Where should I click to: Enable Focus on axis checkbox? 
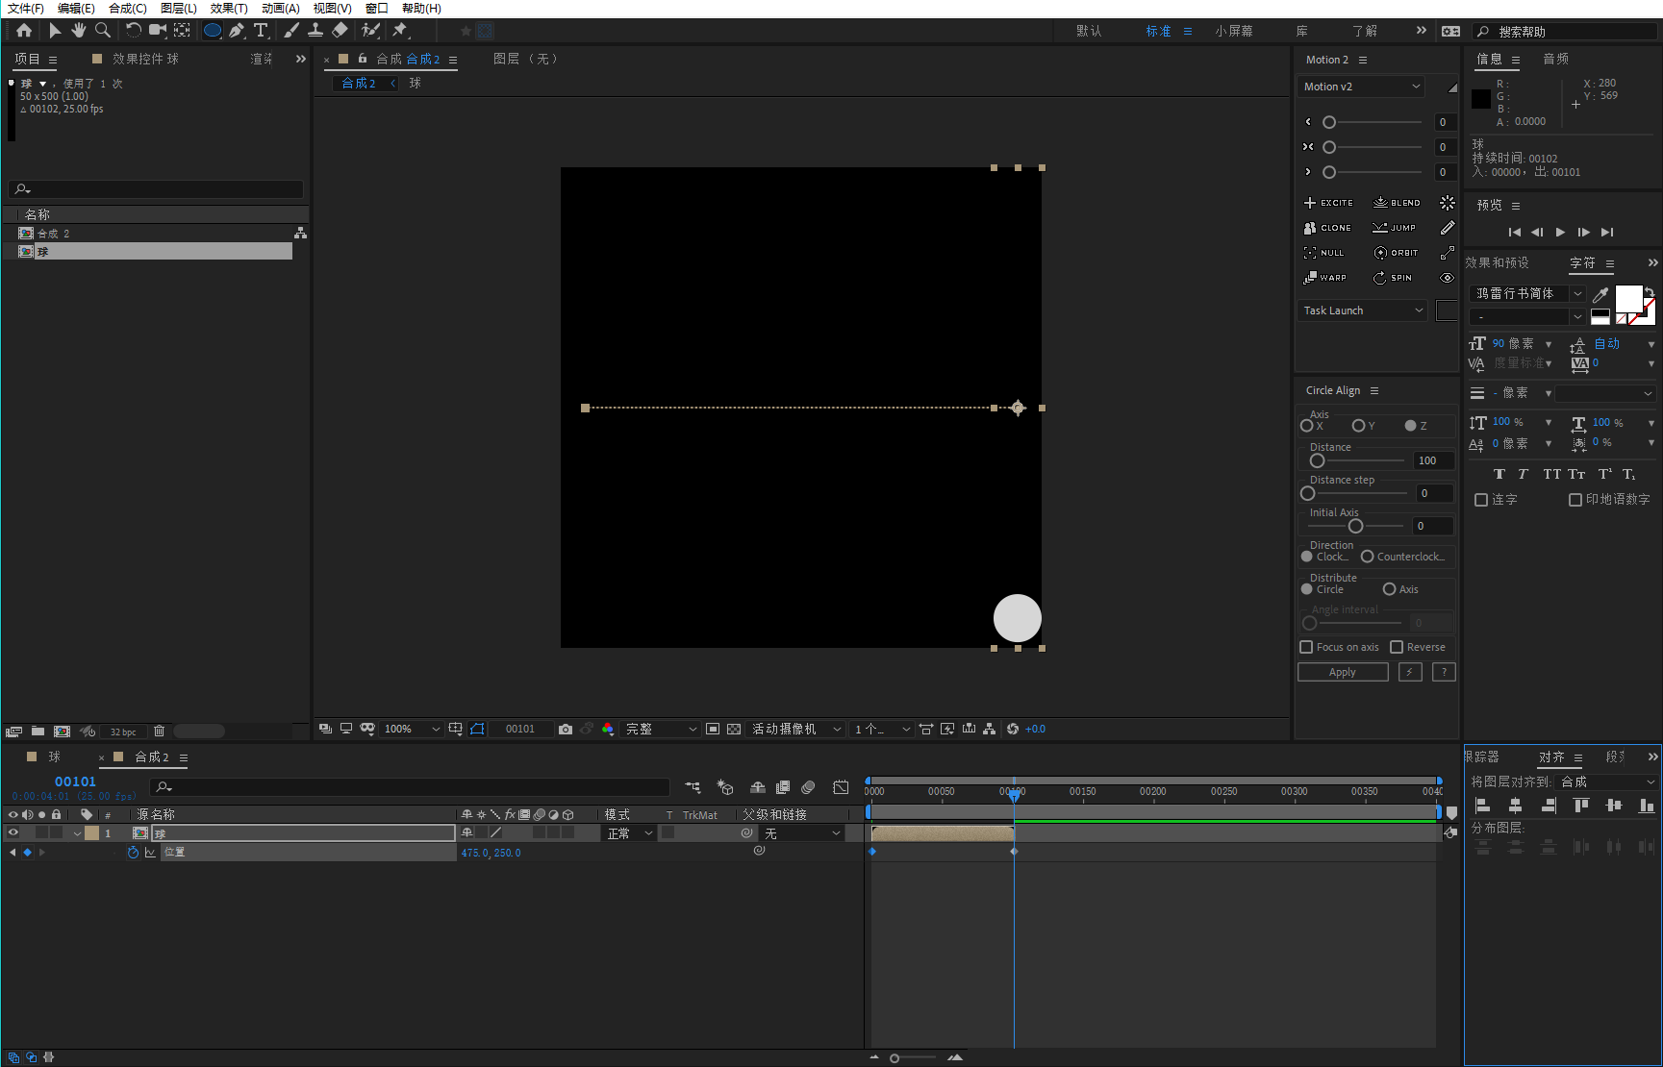coord(1306,647)
